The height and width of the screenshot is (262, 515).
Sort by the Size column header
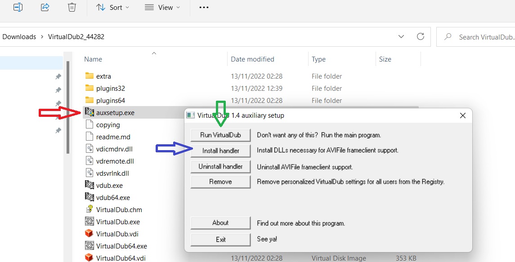385,59
